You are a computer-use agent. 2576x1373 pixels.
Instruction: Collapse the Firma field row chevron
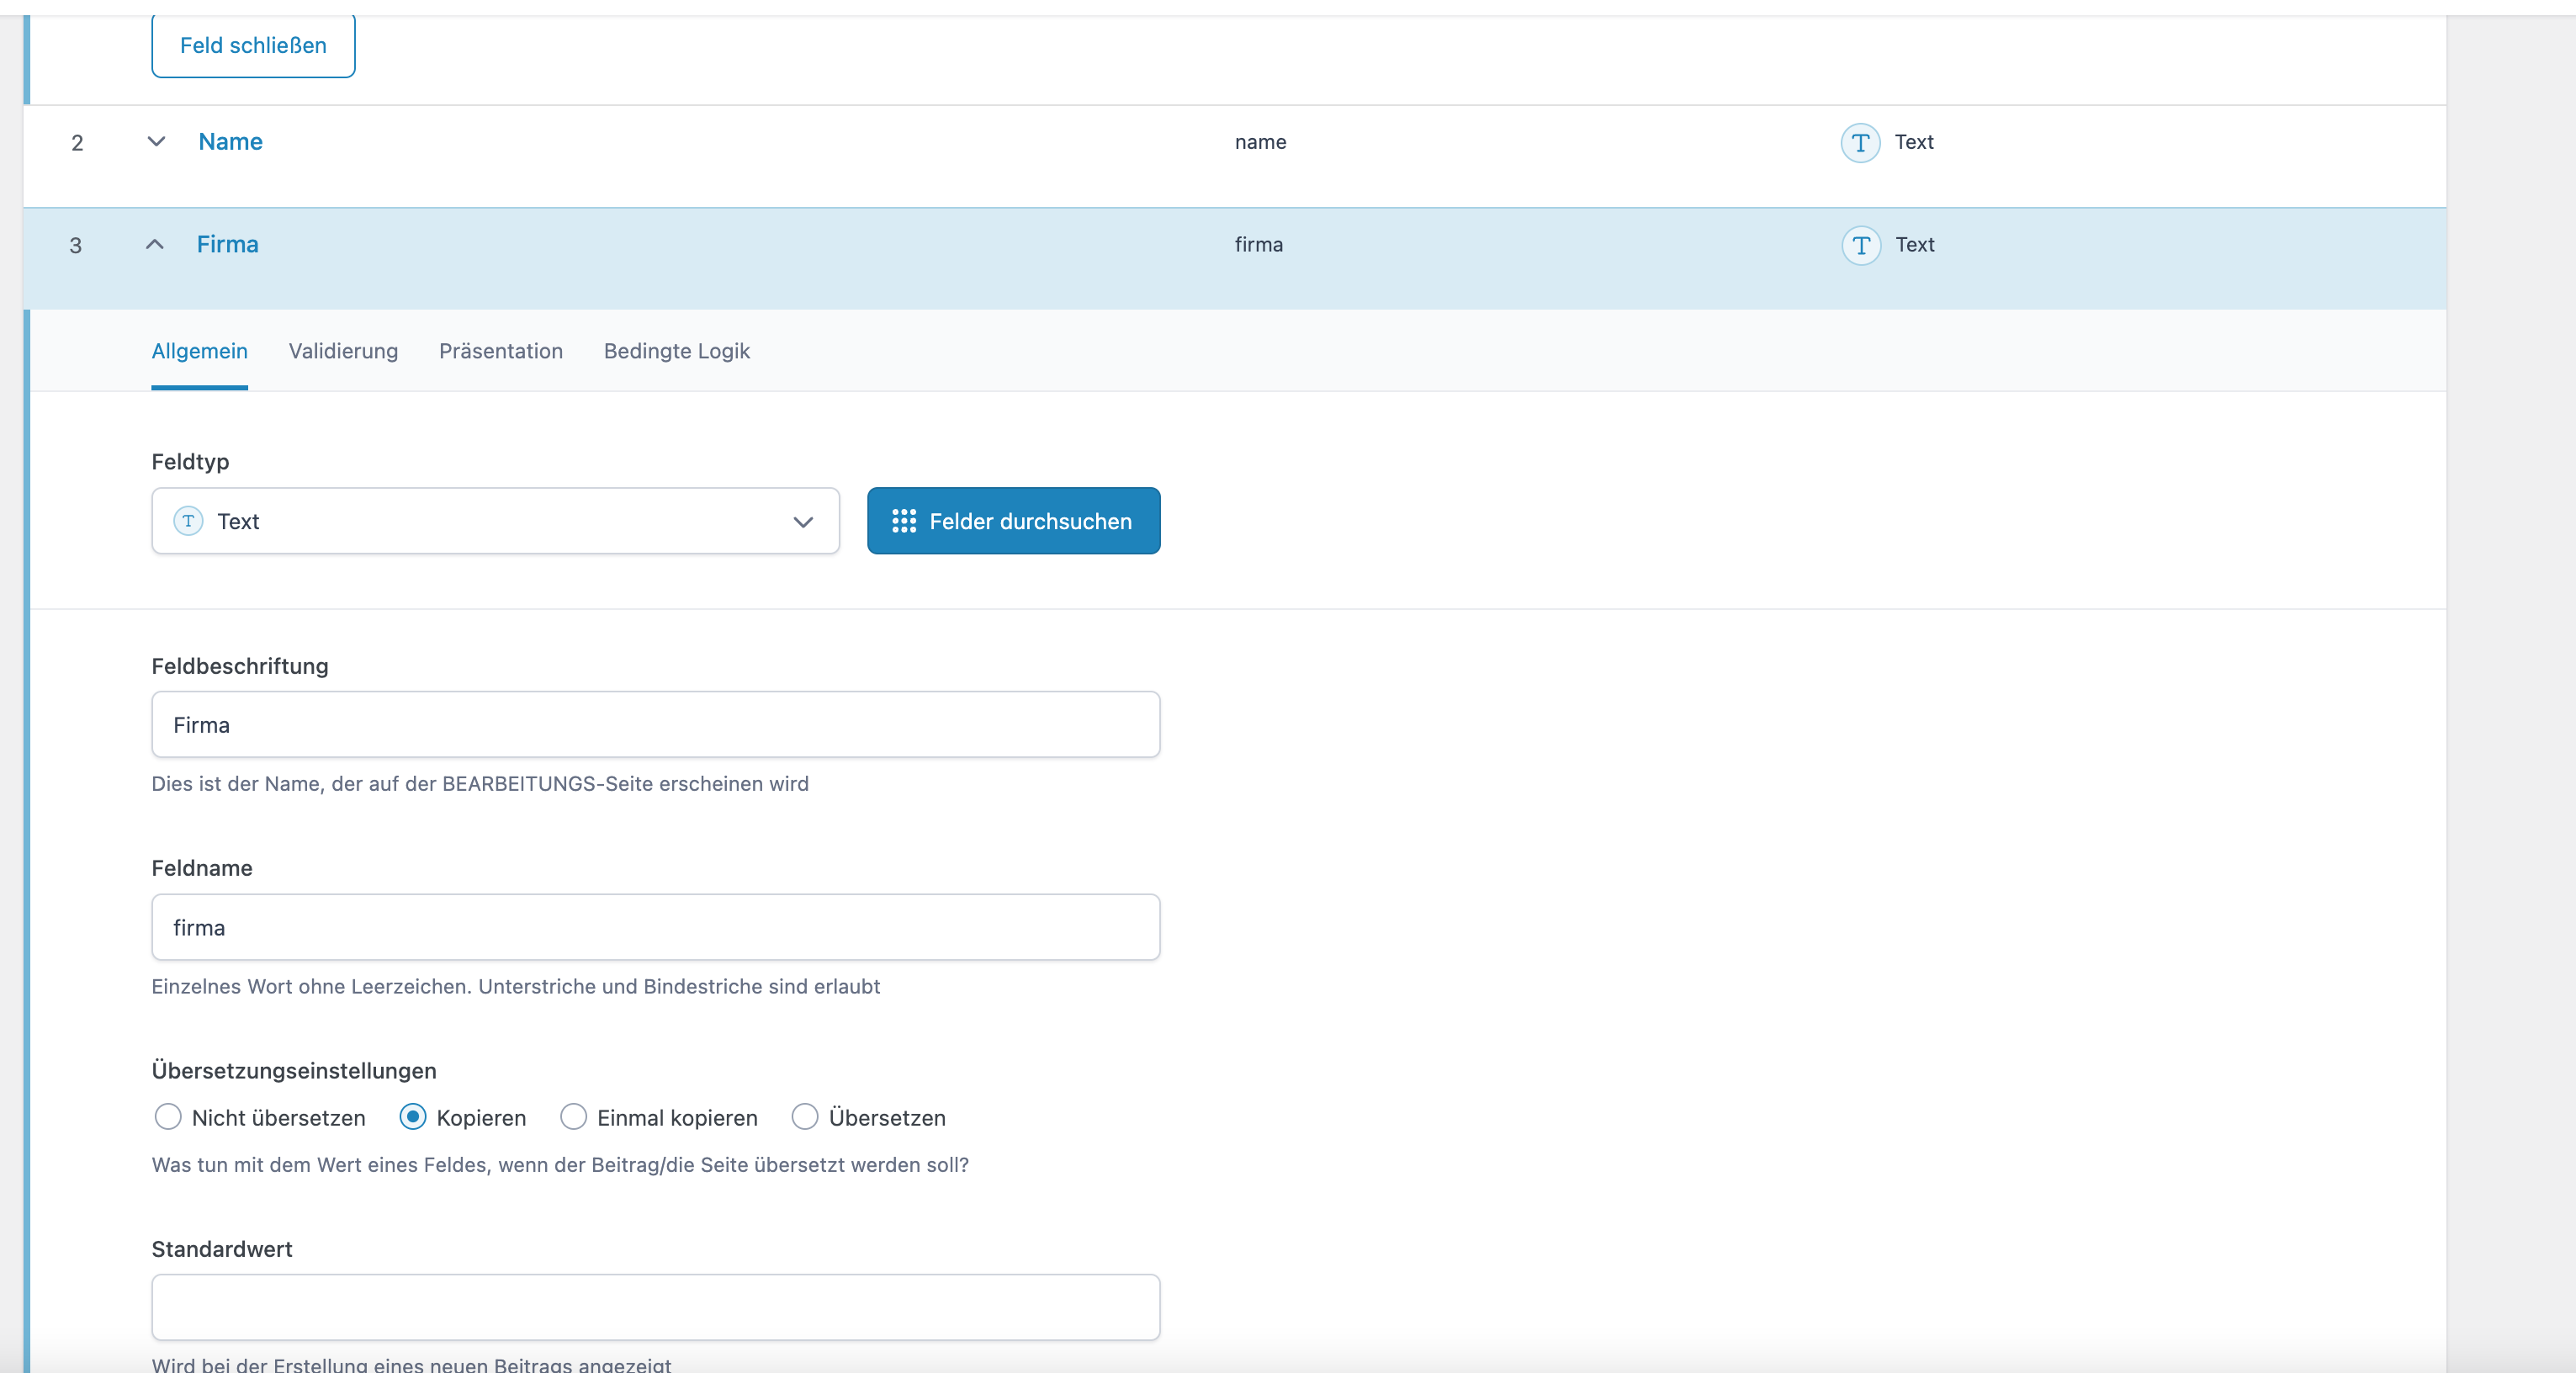pos(154,245)
